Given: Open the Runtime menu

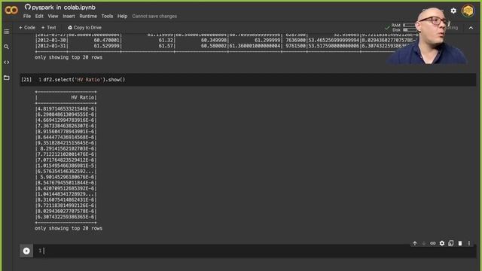Looking at the screenshot, I should 88,17.
